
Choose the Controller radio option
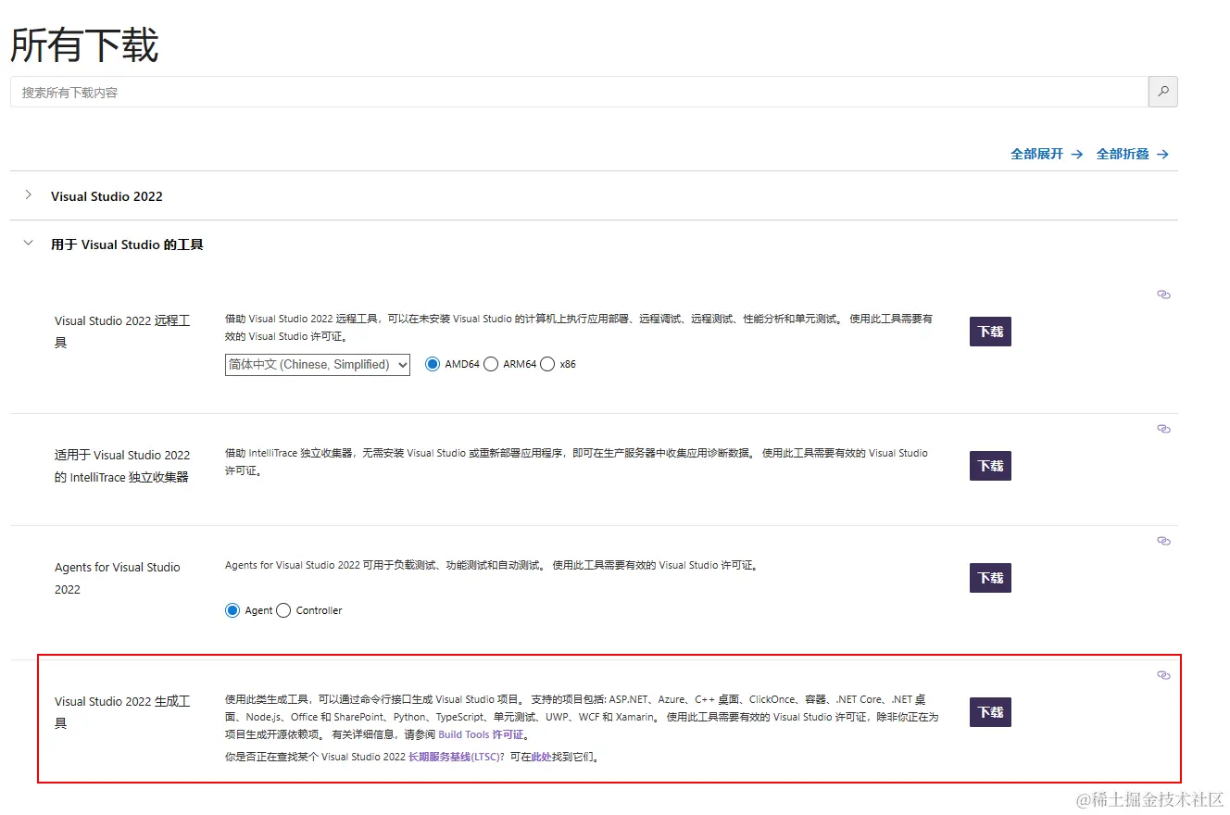(283, 610)
